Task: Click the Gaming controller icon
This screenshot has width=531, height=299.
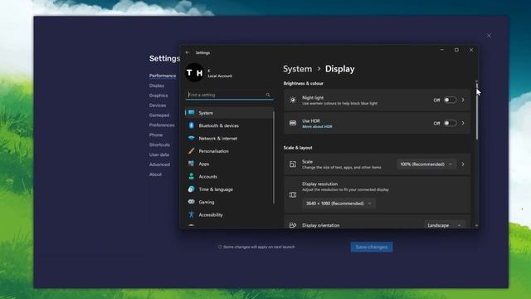Action: [192, 202]
